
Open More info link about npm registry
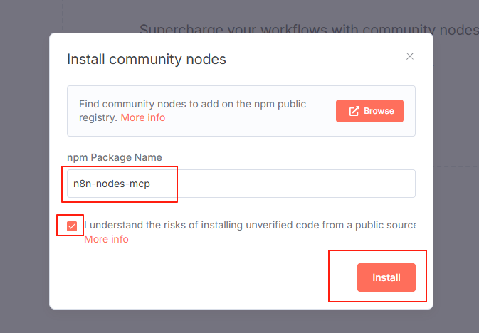pos(142,117)
